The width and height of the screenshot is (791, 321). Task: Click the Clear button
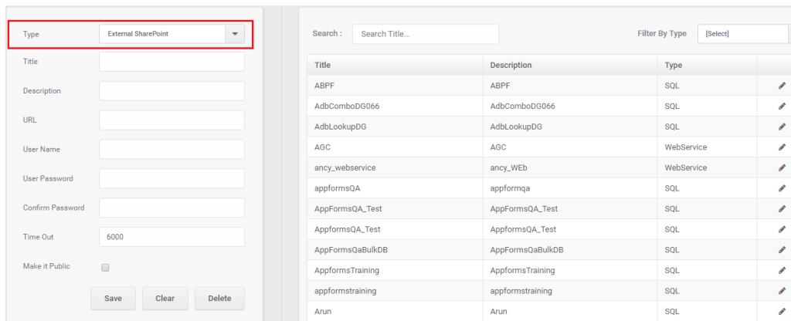click(x=165, y=299)
